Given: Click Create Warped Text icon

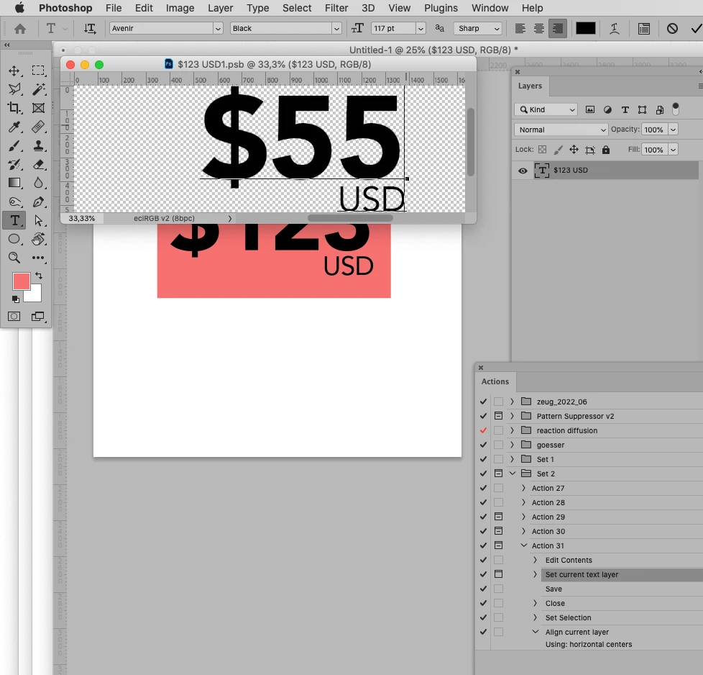Looking at the screenshot, I should [615, 29].
